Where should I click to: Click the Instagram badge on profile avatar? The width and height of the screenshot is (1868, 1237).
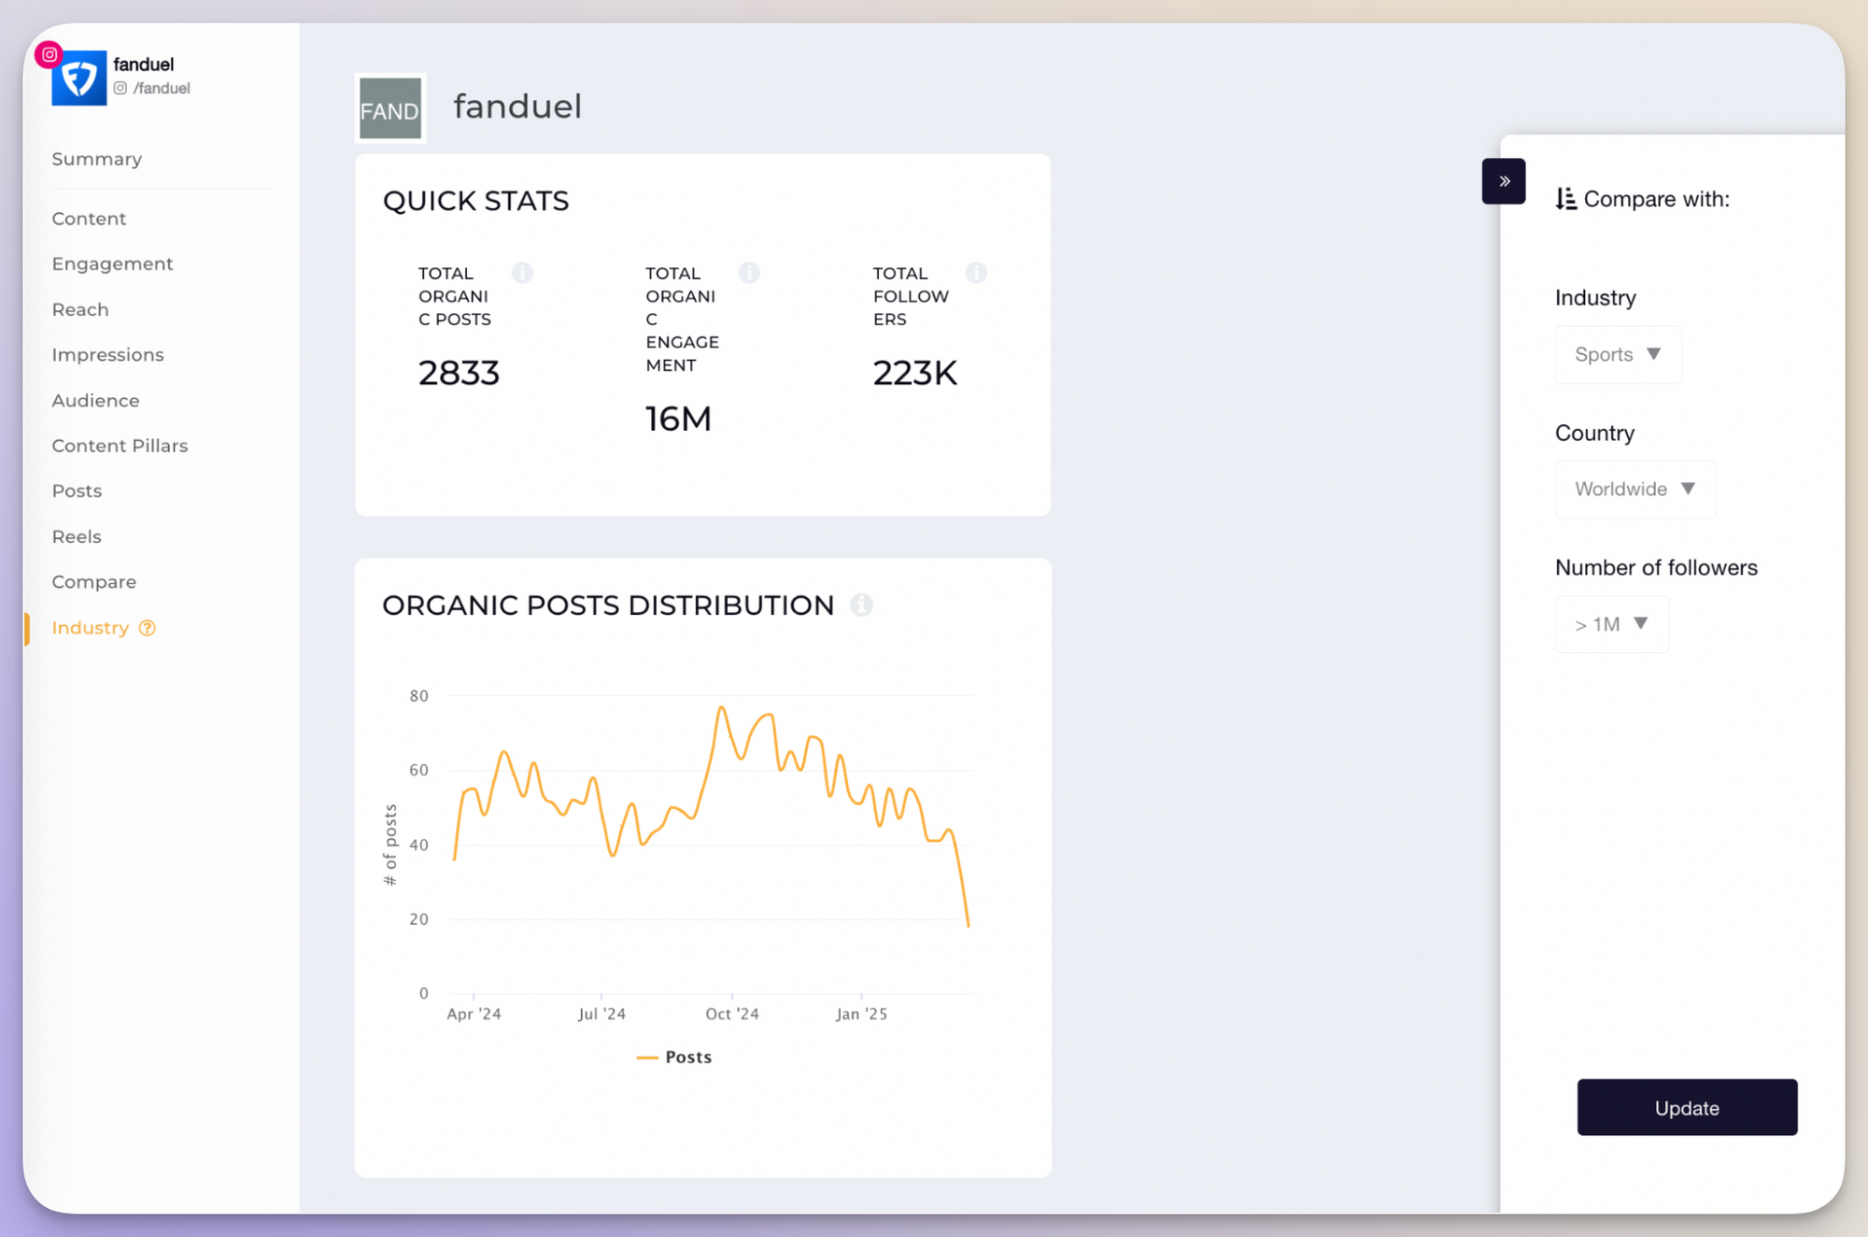coord(50,55)
